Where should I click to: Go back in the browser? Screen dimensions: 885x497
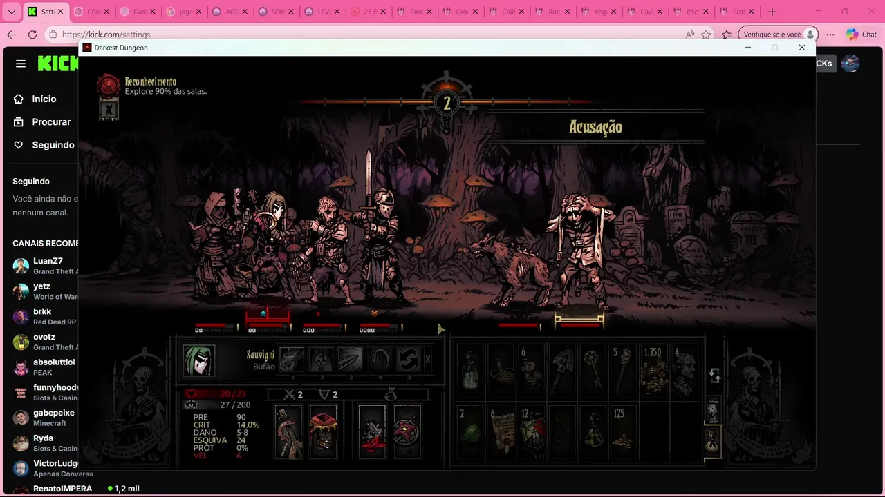pyautogui.click(x=12, y=35)
